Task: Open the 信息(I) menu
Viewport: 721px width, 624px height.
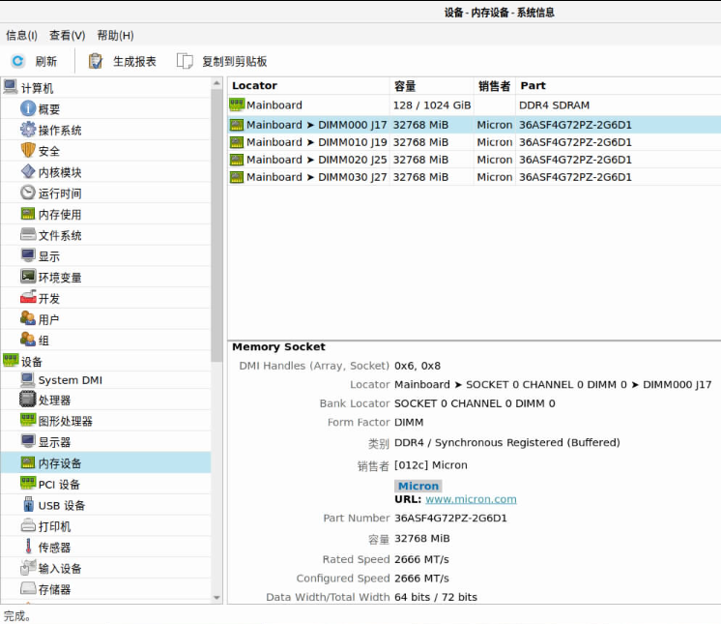Action: coord(21,36)
